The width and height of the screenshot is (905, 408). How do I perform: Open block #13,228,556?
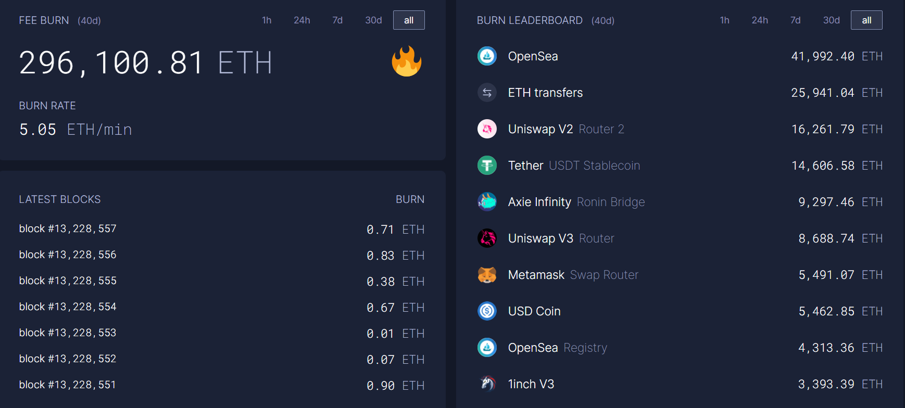[x=68, y=254]
